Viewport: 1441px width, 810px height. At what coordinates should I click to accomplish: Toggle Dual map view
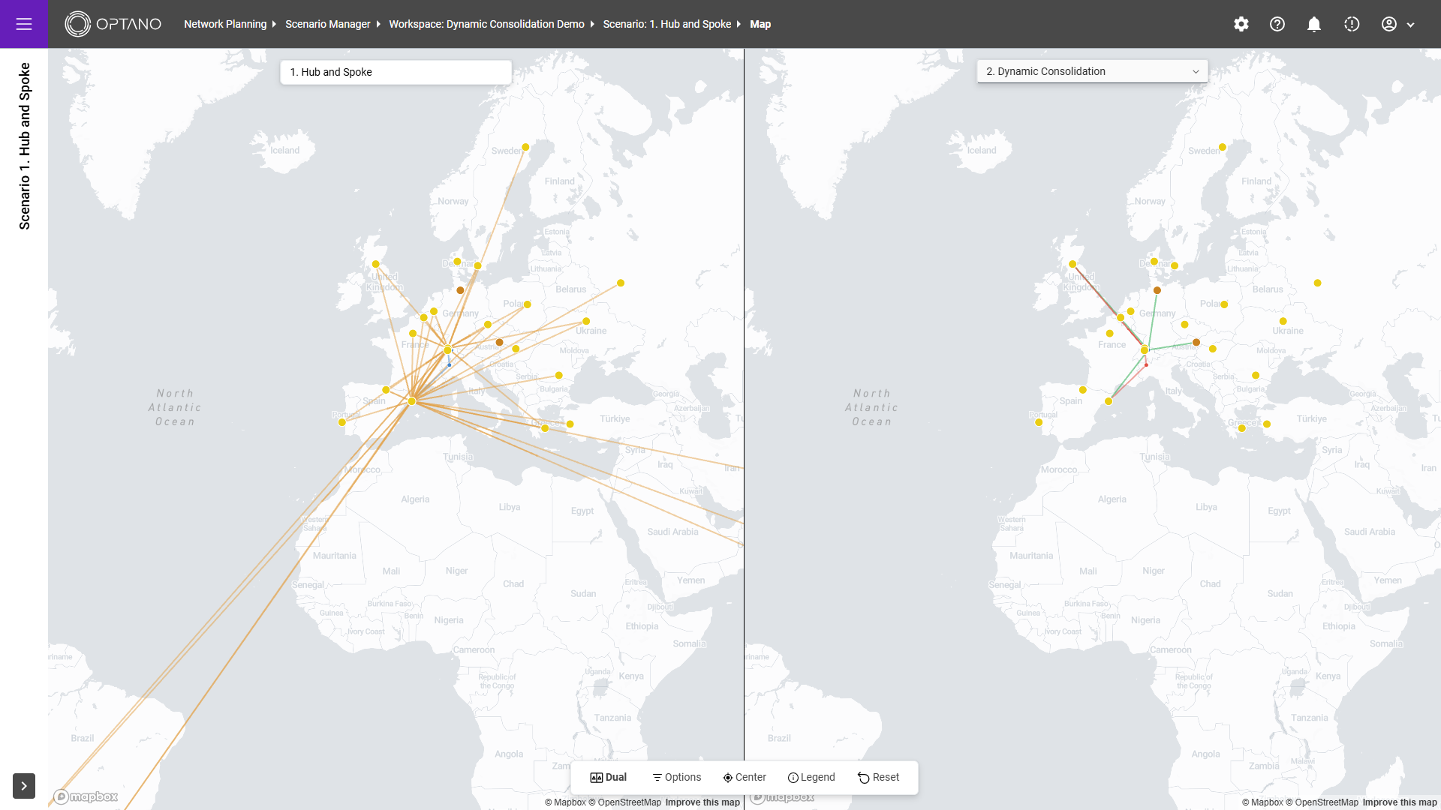[x=609, y=777]
